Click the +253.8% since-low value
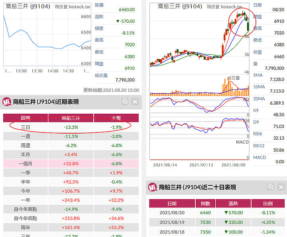This screenshot has width=287, height=237. tap(71, 218)
